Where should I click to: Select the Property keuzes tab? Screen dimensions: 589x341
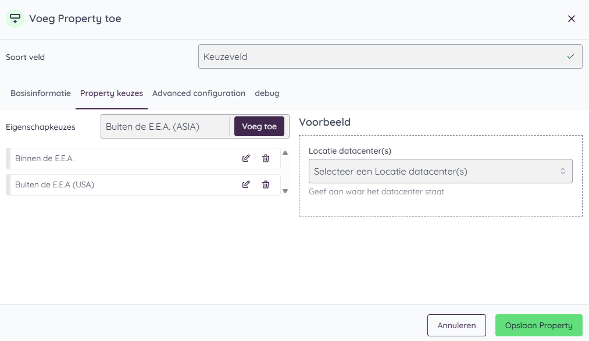112,93
